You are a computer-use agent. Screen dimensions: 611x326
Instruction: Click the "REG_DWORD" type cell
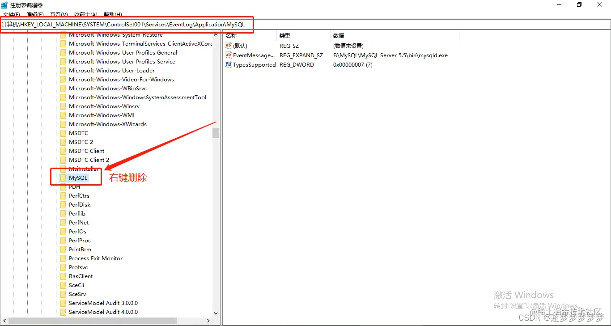tap(297, 65)
